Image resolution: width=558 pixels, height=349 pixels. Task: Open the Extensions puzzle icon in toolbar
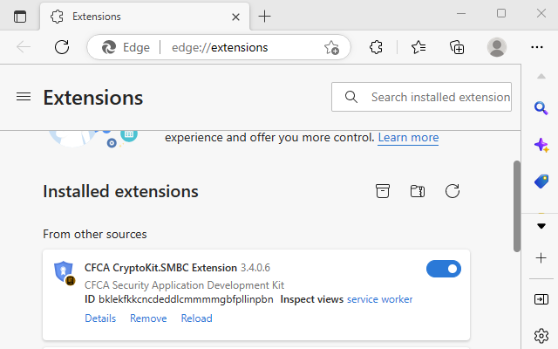tap(377, 47)
